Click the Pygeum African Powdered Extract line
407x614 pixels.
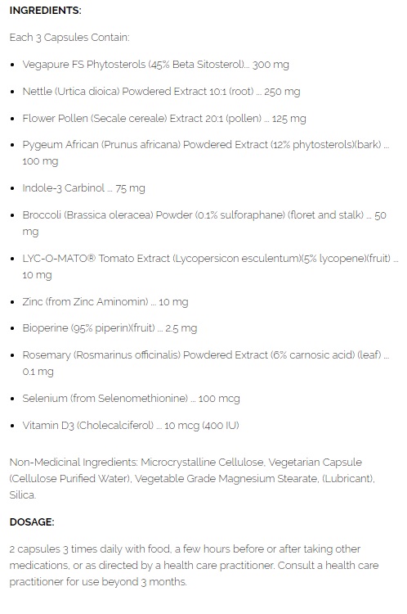206,153
